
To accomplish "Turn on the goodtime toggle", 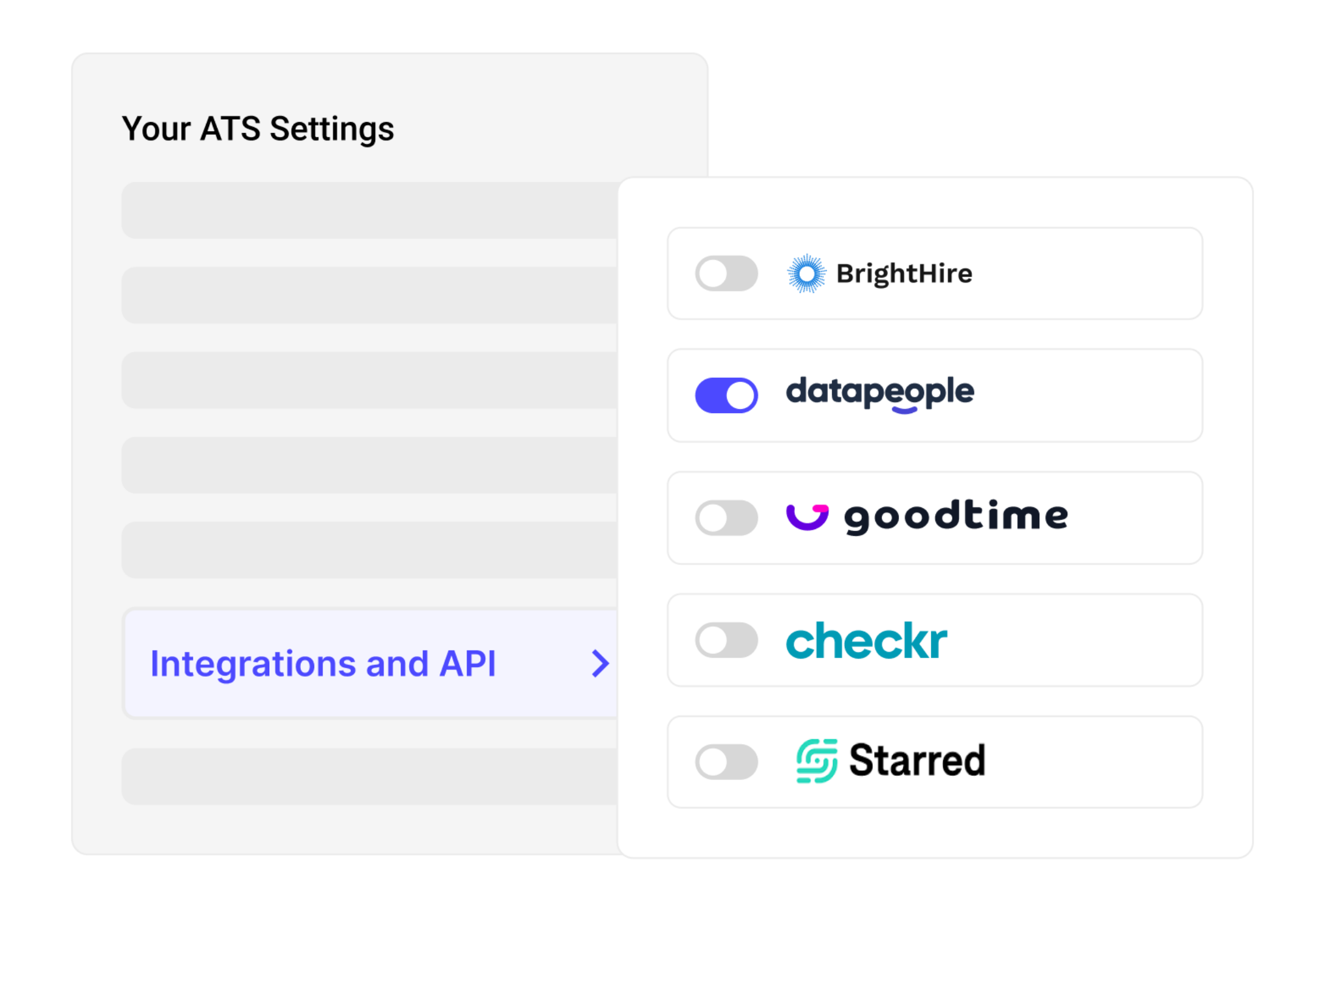I will point(726,517).
